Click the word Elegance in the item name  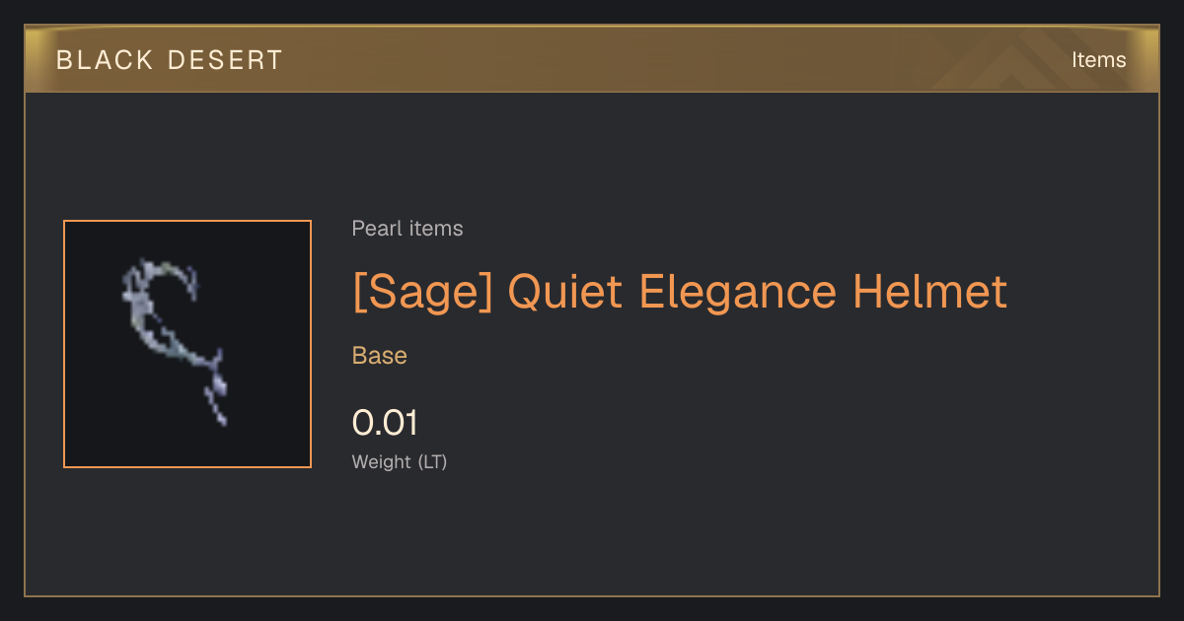tap(738, 292)
